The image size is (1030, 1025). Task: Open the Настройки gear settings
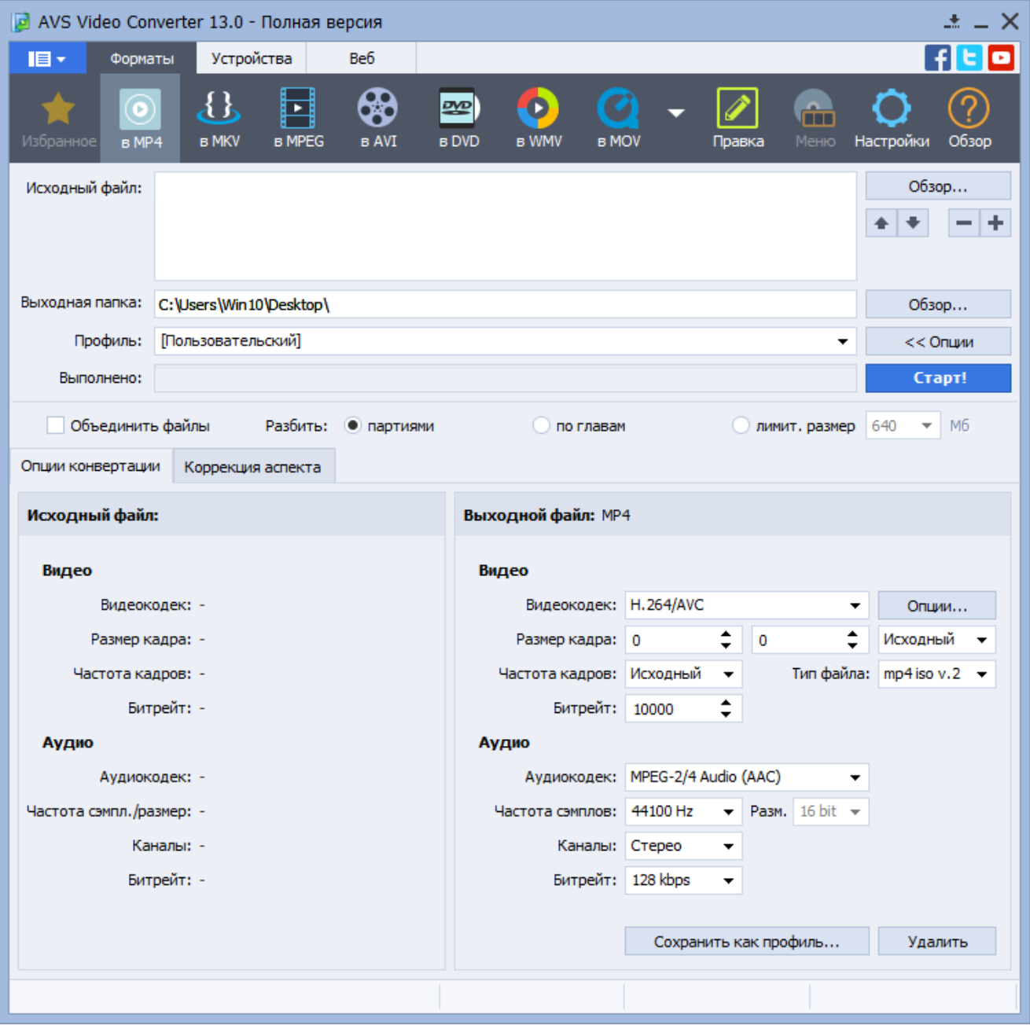click(x=892, y=119)
